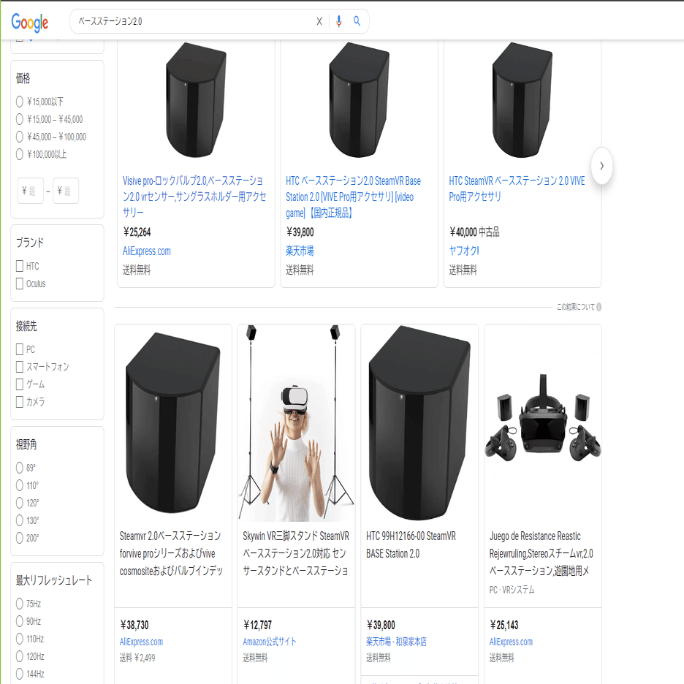Click ¥39,800 楽天市場 carousel product image
This screenshot has height=684, width=684.
(x=359, y=100)
